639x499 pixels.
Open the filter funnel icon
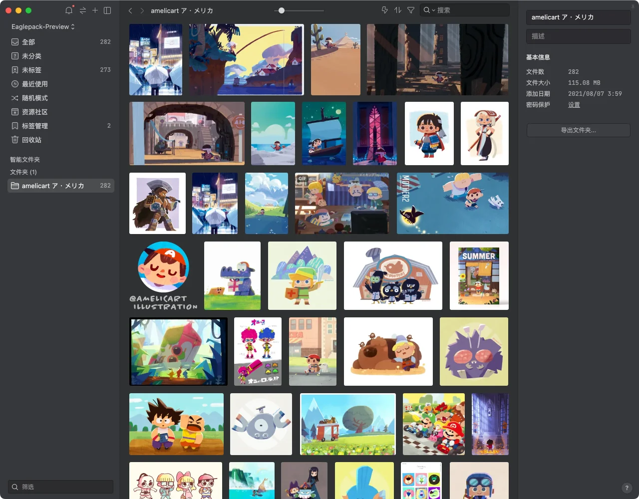pyautogui.click(x=411, y=10)
